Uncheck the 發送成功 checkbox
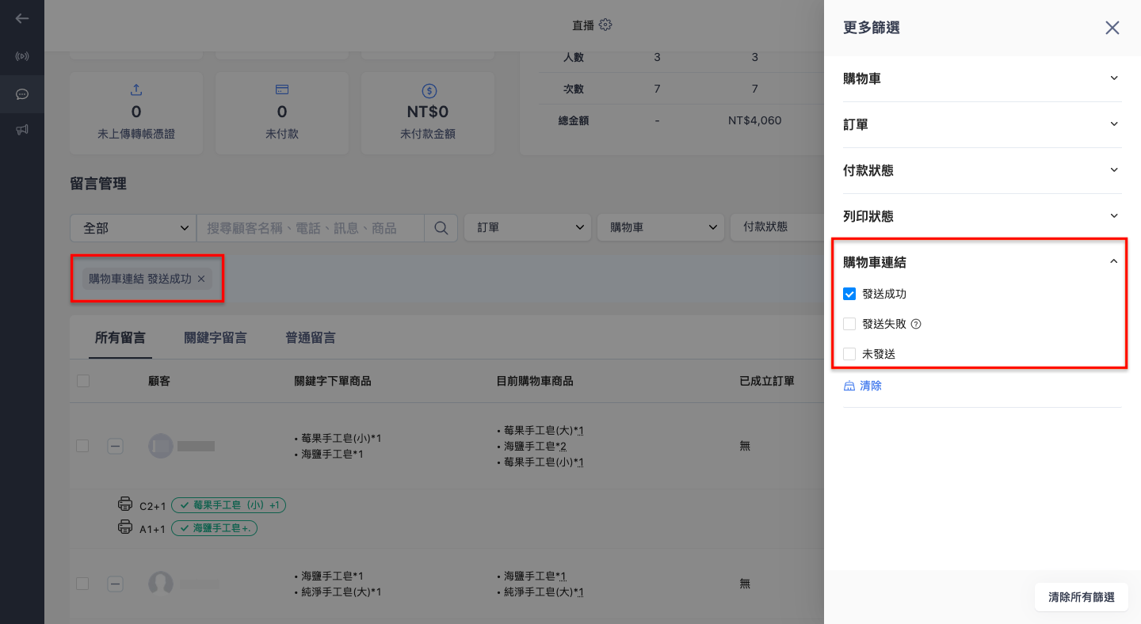Viewport: 1141px width, 624px height. [849, 294]
